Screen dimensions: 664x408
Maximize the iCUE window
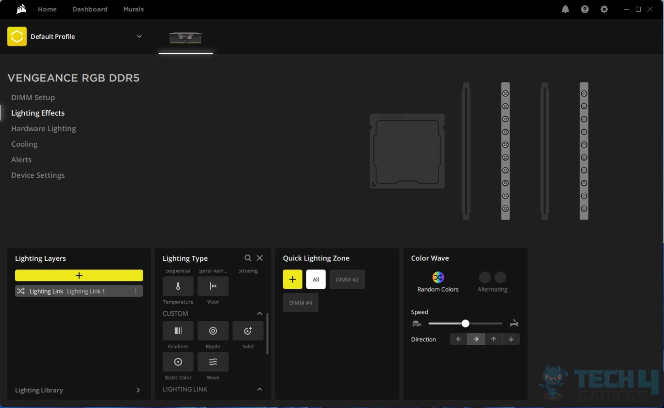[x=638, y=9]
